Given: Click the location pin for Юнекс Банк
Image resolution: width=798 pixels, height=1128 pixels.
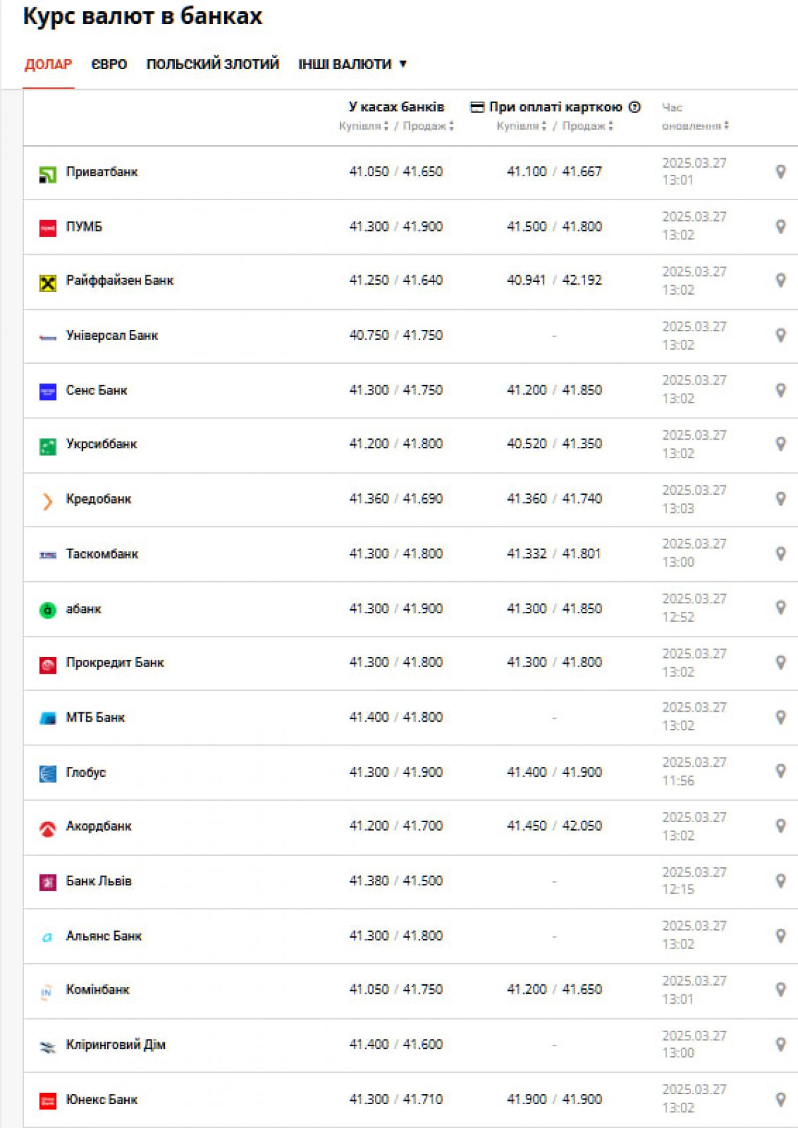Looking at the screenshot, I should 781,1099.
